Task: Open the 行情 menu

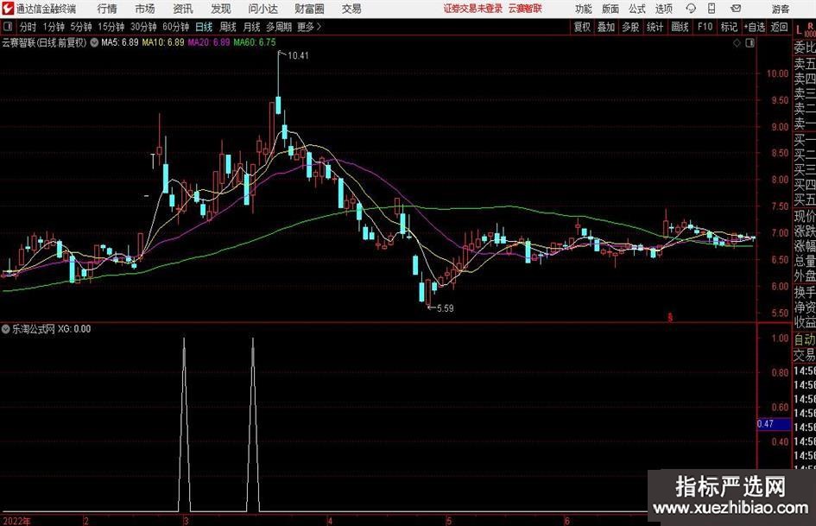Action: (107, 9)
